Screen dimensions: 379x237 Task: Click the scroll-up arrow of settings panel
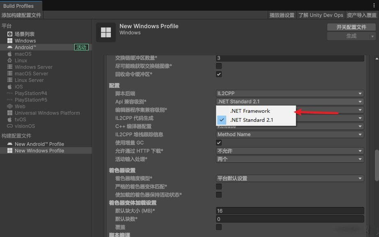[377, 59]
